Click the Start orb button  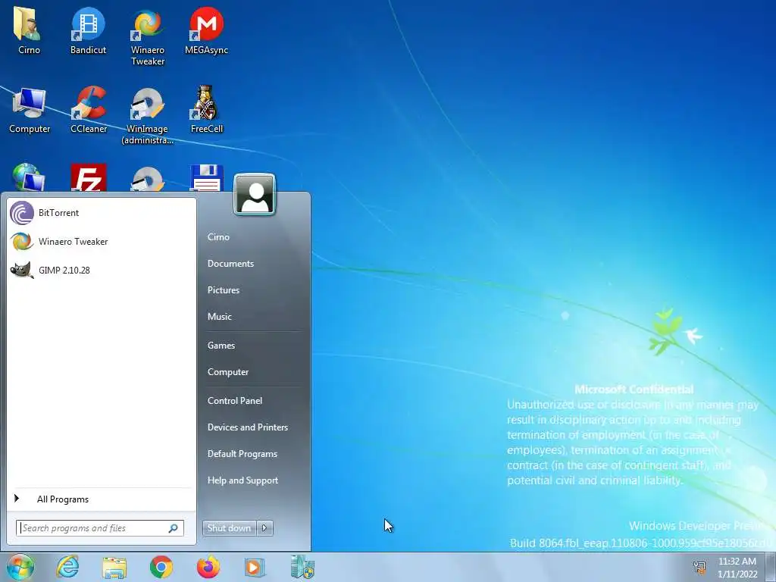pos(20,567)
